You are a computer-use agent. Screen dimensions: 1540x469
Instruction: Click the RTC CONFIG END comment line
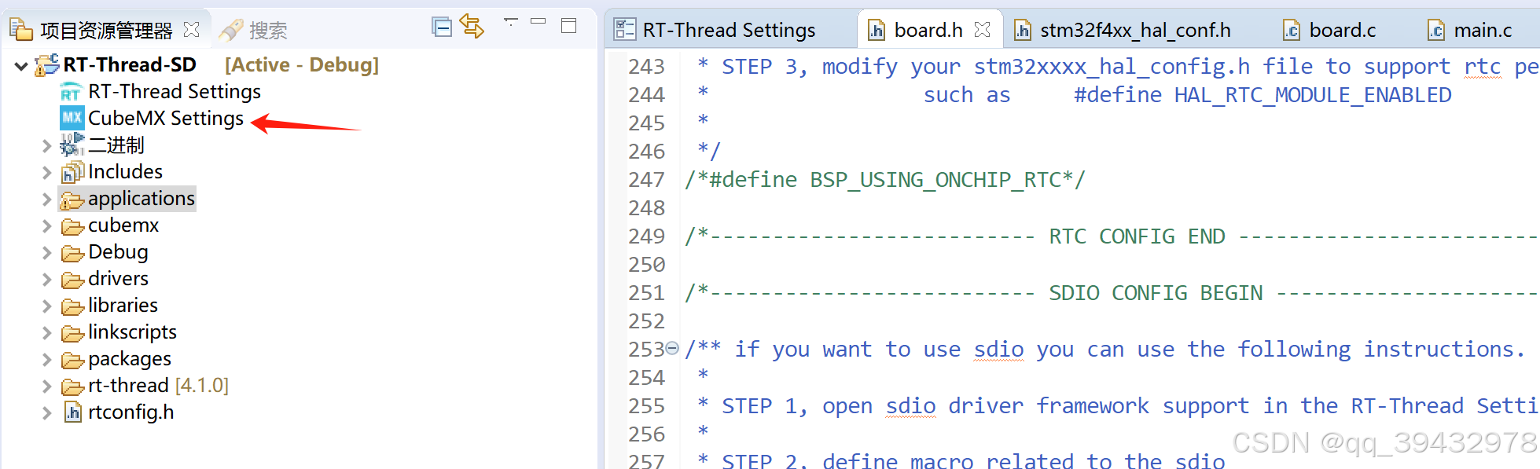[1110, 236]
